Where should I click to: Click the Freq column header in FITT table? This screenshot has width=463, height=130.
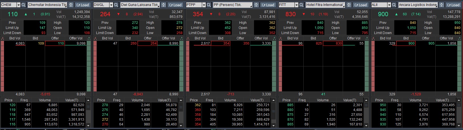click(302, 100)
